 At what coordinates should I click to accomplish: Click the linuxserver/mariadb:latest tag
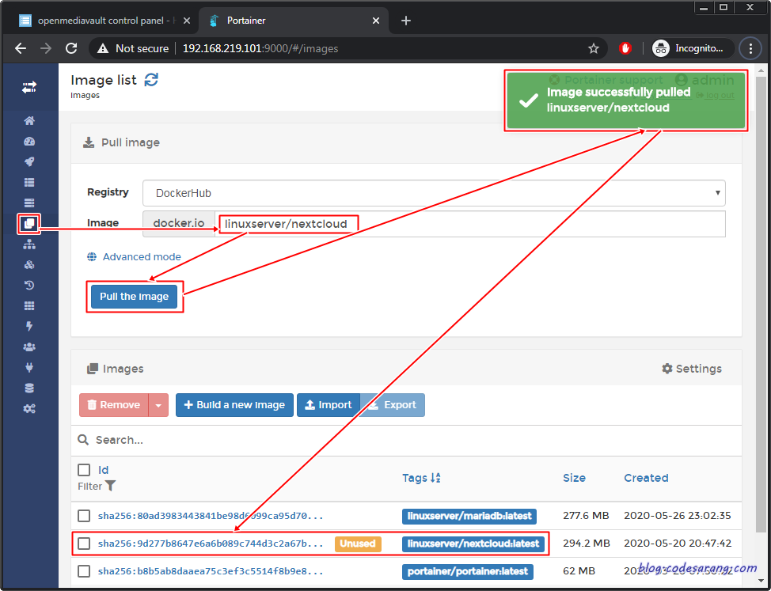[x=469, y=516]
